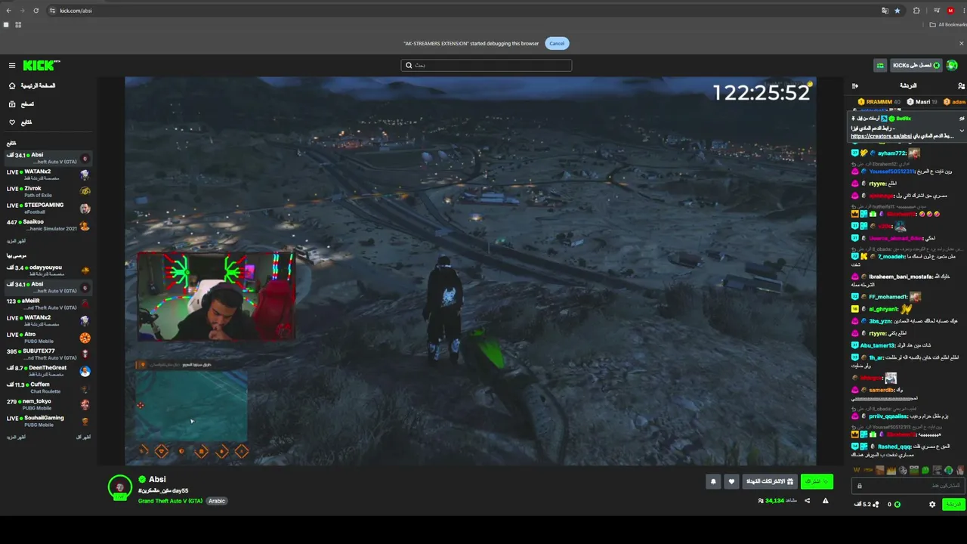Bookmark this page with the star icon

(897, 11)
